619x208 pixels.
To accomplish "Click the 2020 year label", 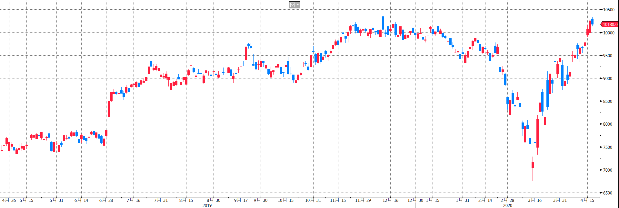I will [x=507, y=205].
